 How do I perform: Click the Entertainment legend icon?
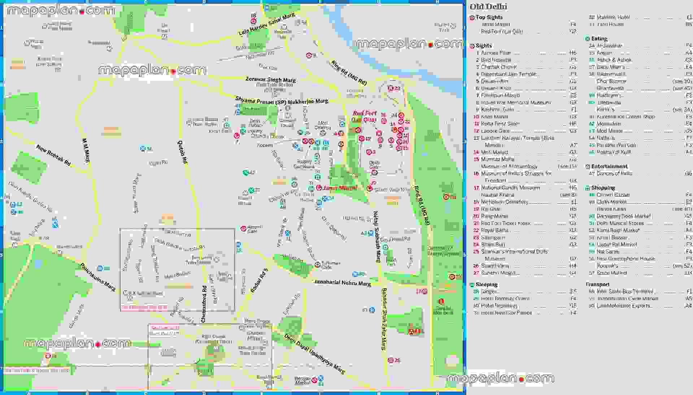pyautogui.click(x=588, y=167)
